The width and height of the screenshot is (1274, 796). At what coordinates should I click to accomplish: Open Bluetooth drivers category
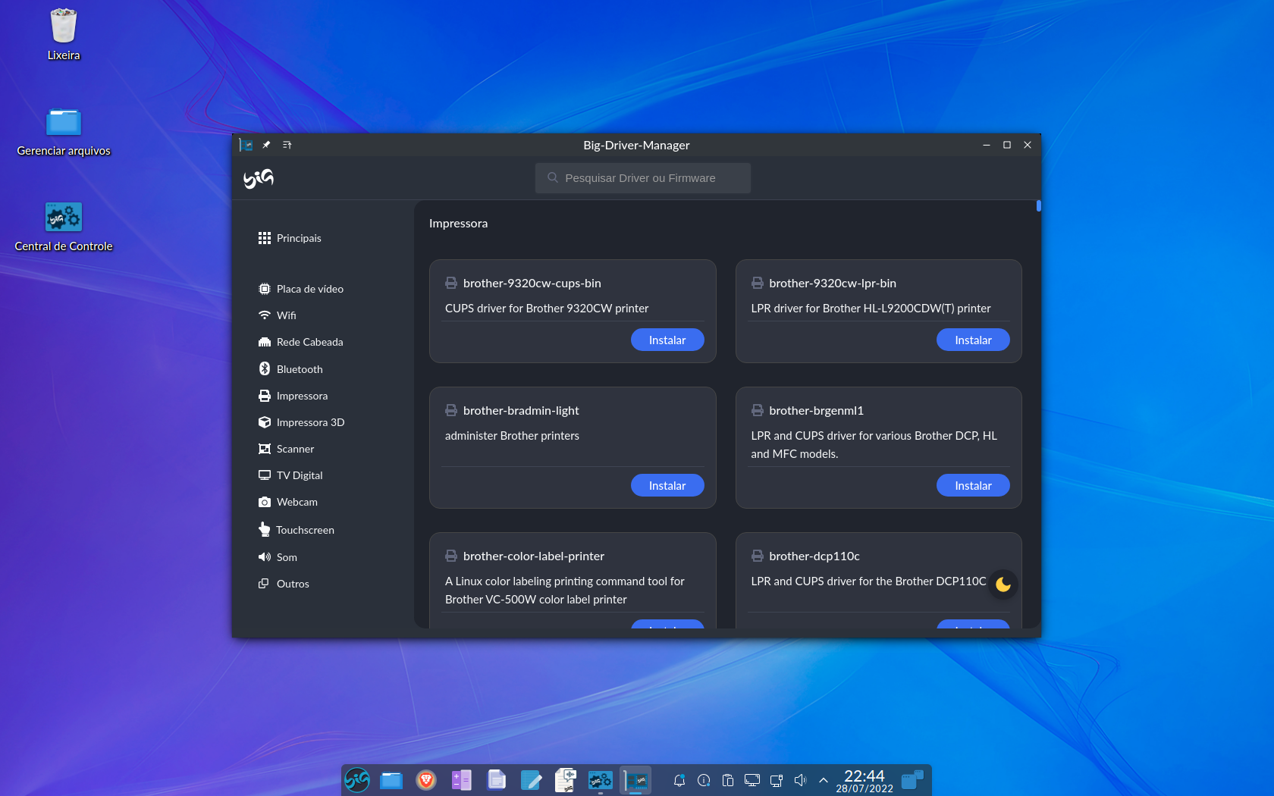tap(290, 369)
